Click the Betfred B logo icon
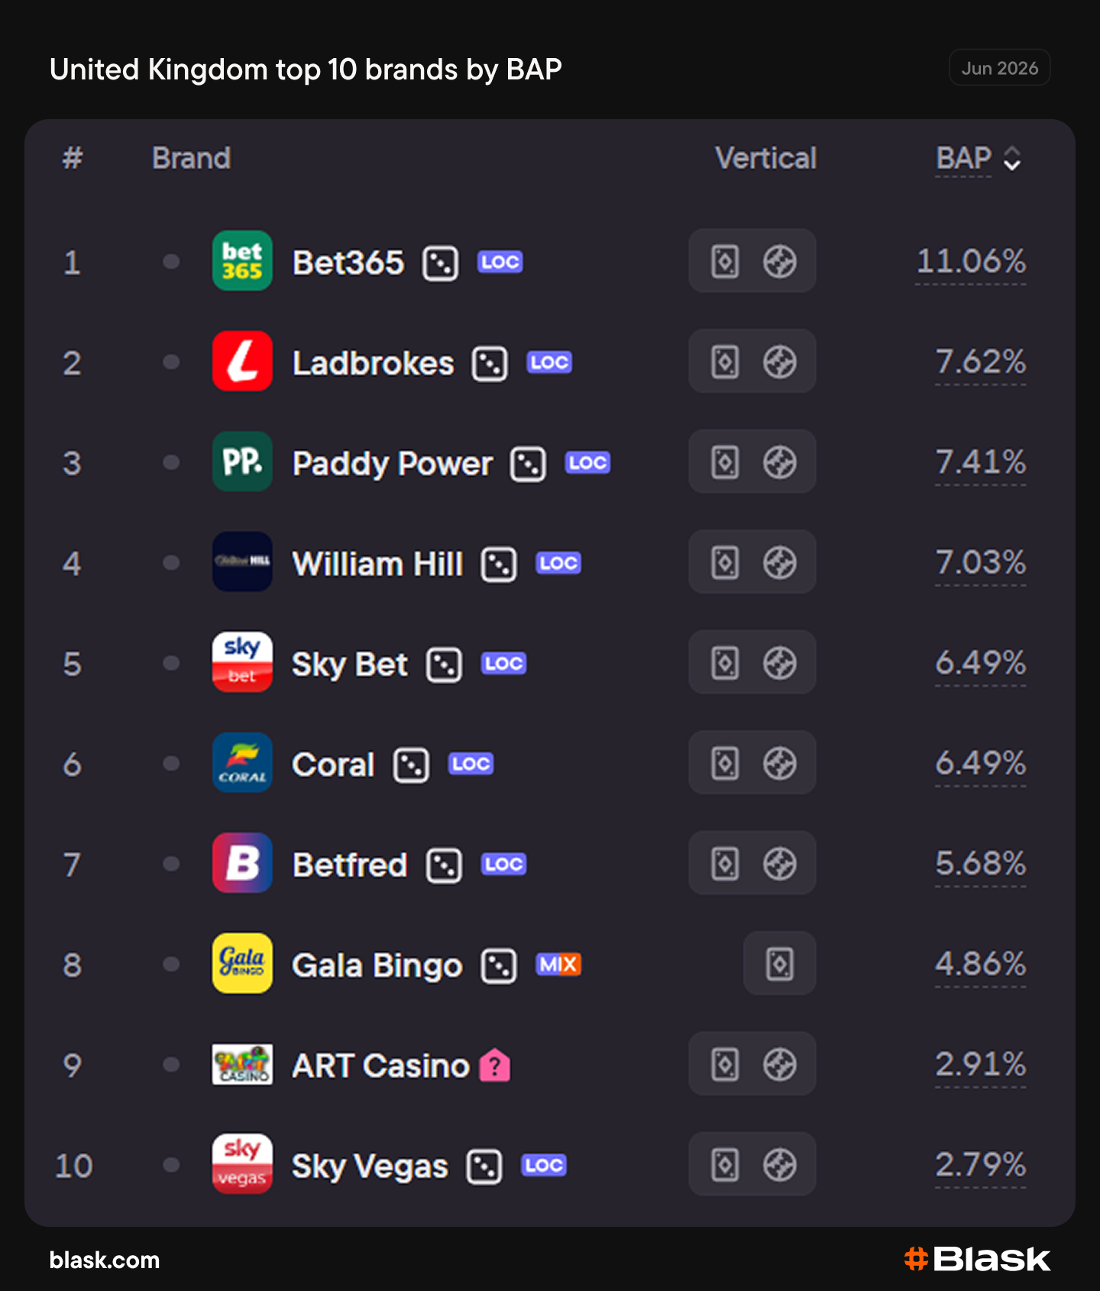The image size is (1100, 1291). point(242,863)
